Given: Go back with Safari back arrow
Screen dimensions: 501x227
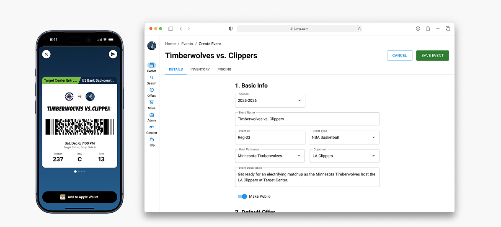Looking at the screenshot, I should click(x=181, y=28).
